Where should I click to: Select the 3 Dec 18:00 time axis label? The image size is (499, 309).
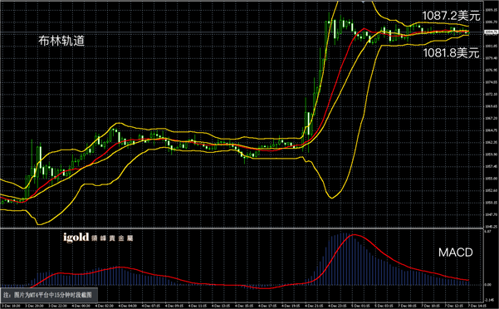12,306
